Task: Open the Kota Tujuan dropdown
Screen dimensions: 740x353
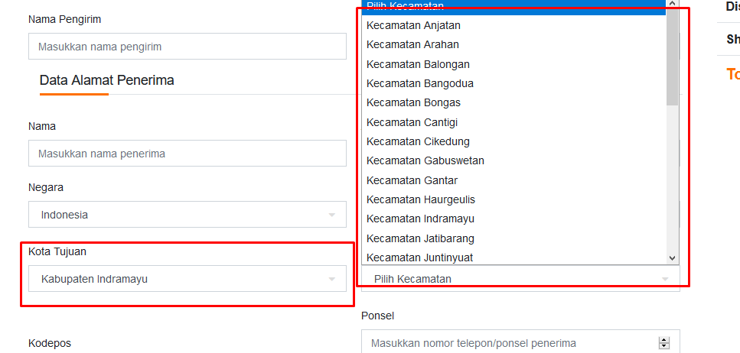Action: point(187,279)
